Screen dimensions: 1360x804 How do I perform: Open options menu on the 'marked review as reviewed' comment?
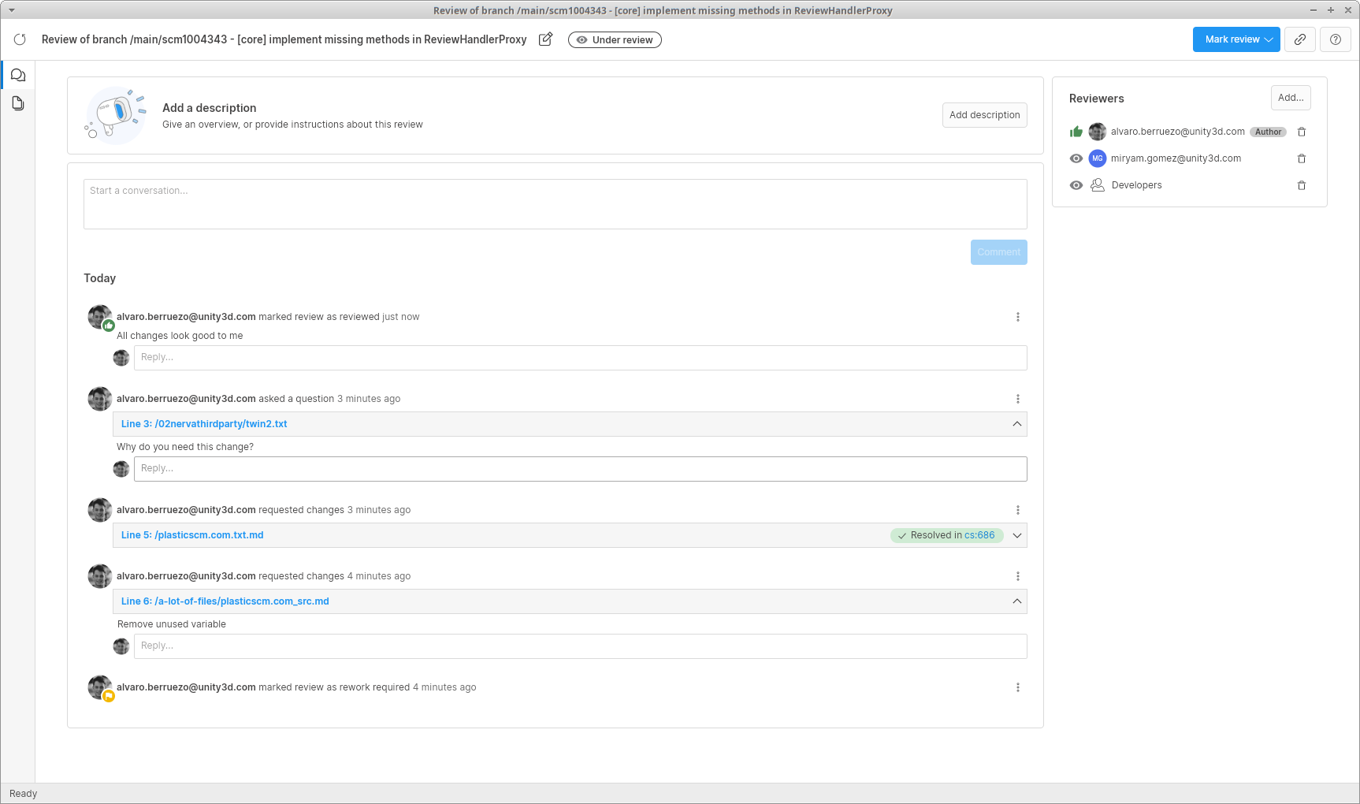tap(1018, 316)
